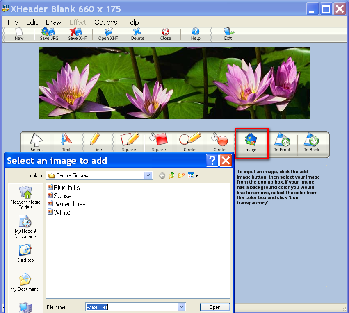Expand the File name dropdown
Screen dimensions: 349x313
point(181,307)
